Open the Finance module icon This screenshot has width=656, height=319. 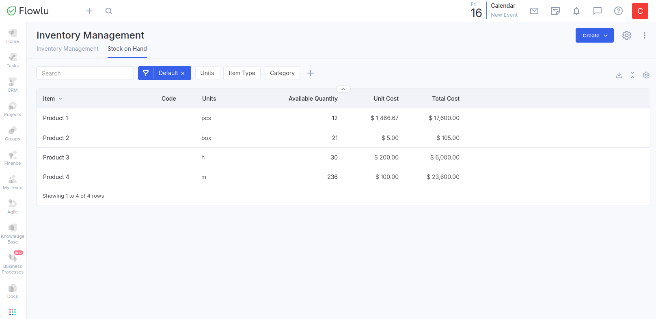tap(13, 158)
